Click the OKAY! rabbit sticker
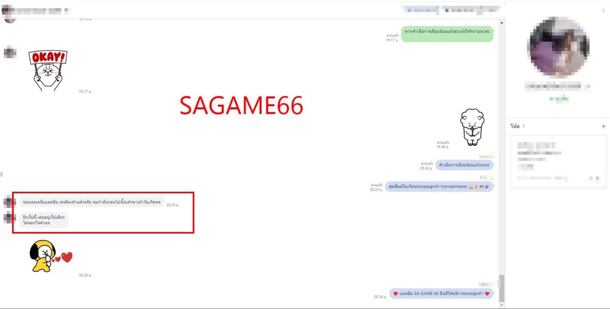 click(48, 71)
